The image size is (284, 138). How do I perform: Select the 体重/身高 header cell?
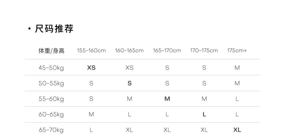click(51, 51)
